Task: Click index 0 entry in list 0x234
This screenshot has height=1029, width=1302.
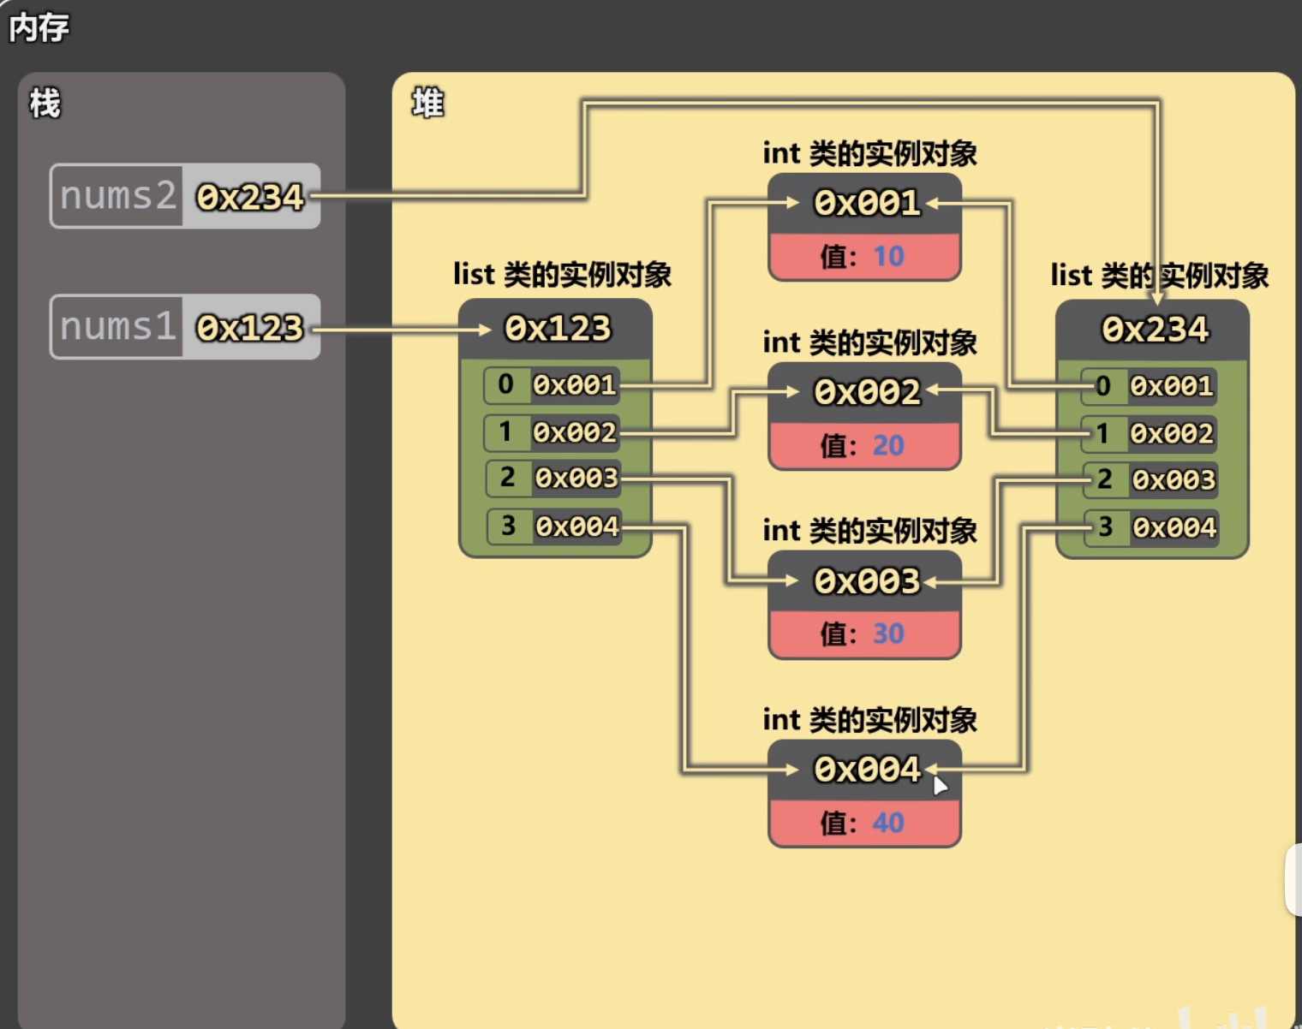Action: coord(1150,386)
